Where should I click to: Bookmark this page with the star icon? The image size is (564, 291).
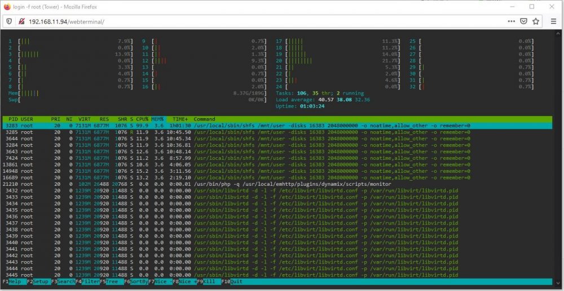pyautogui.click(x=536, y=21)
